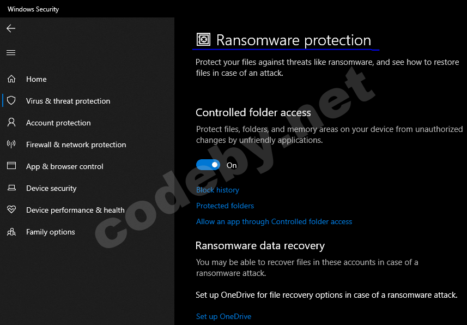Turn off Controlled folder access toggle
The width and height of the screenshot is (467, 325).
(x=208, y=165)
